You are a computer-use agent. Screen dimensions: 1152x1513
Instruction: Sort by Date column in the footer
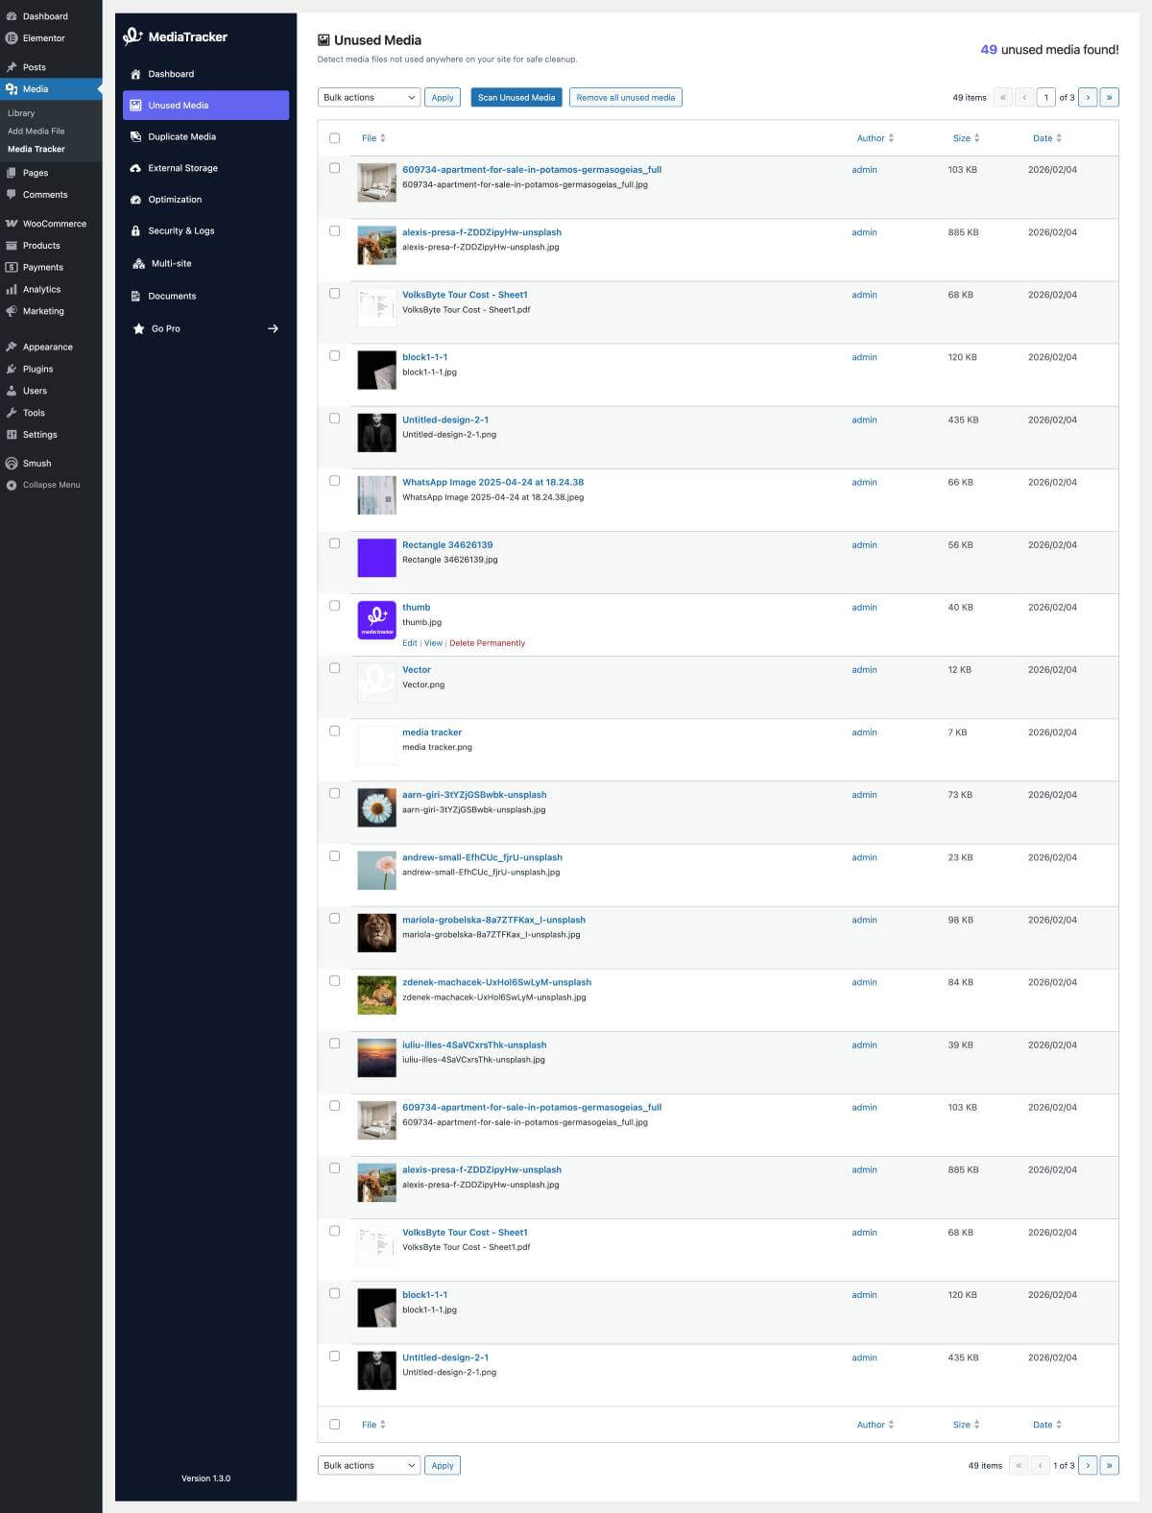point(1047,1425)
